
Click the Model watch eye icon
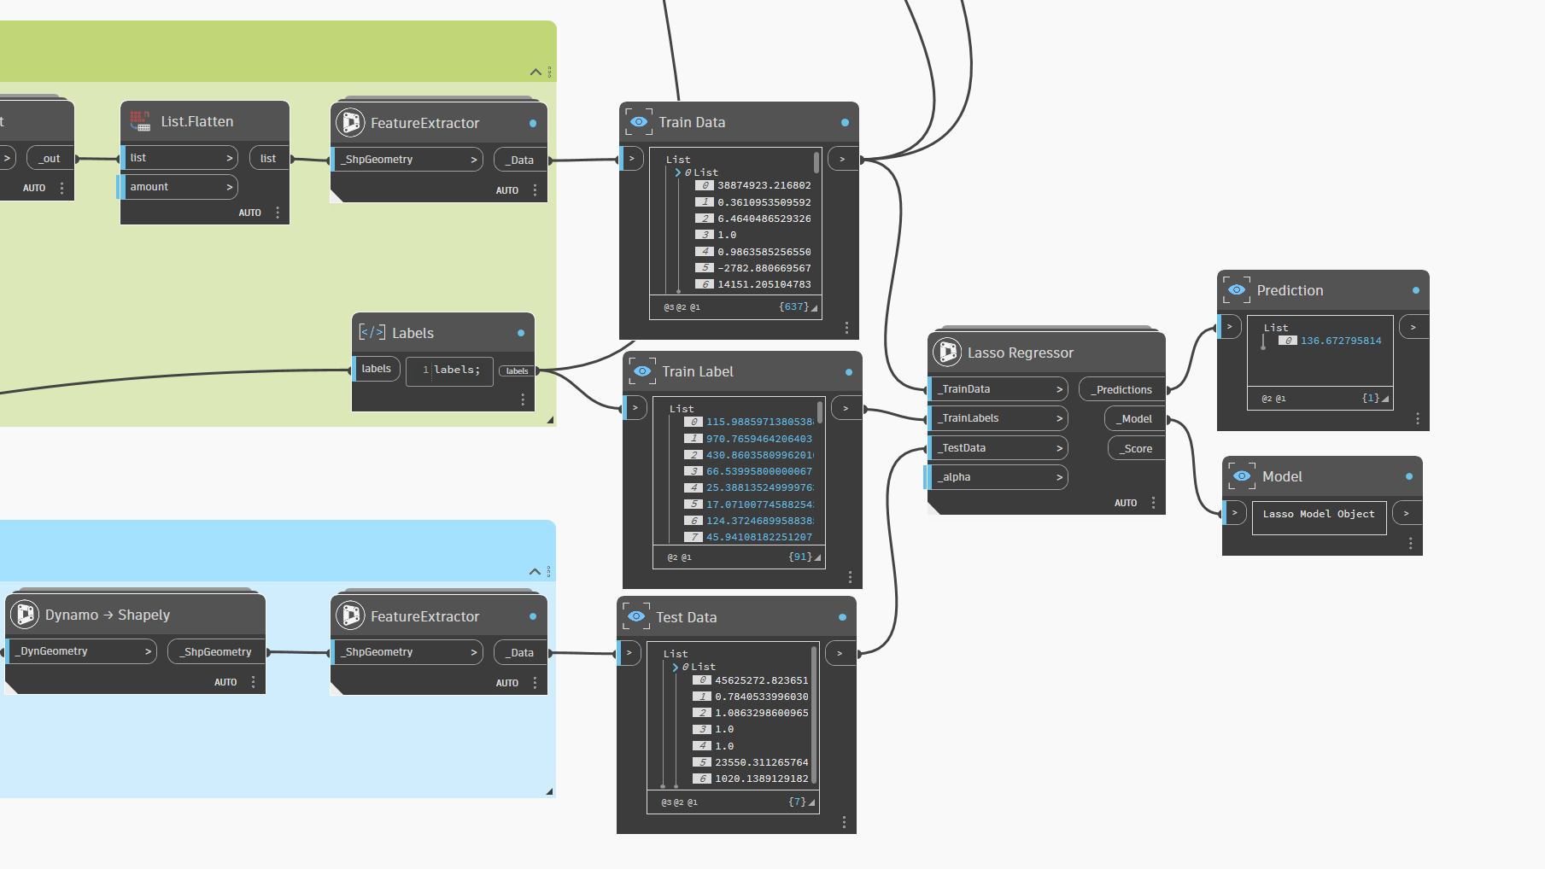(x=1242, y=476)
